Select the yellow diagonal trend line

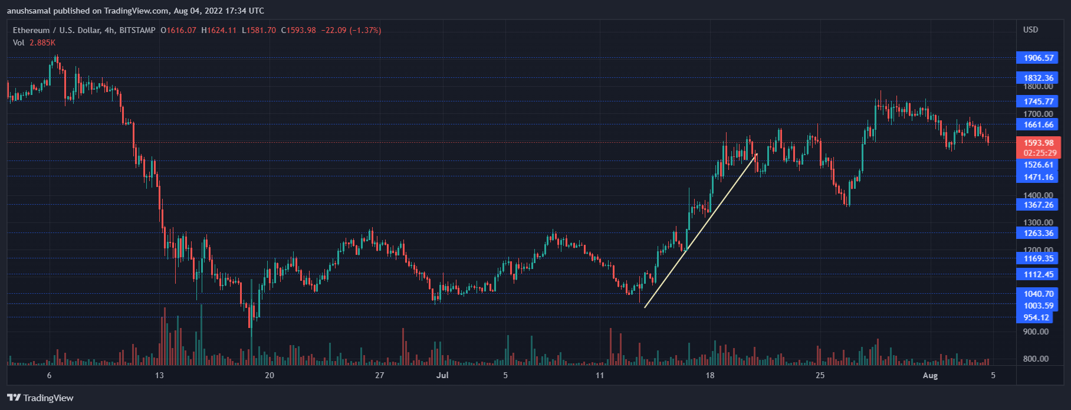pos(701,231)
